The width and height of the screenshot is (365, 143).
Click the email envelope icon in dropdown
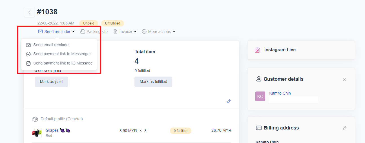click(x=28, y=45)
